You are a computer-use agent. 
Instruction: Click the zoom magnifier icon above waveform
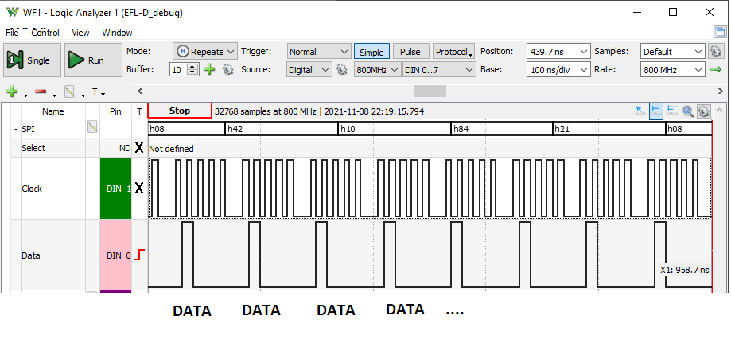point(687,111)
